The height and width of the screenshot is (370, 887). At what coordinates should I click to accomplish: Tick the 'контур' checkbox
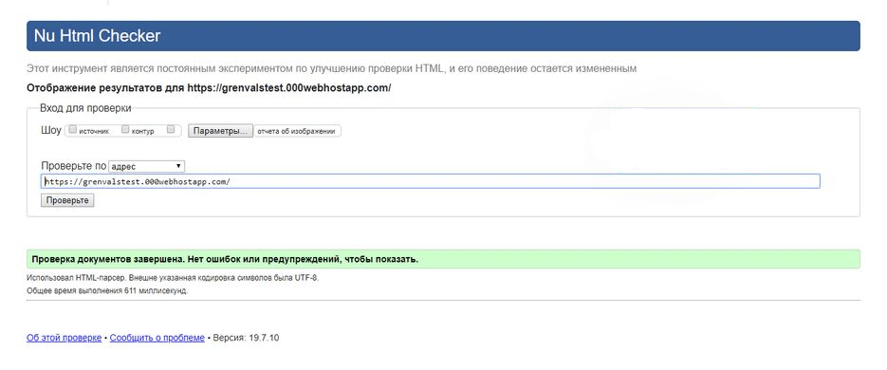tap(125, 130)
